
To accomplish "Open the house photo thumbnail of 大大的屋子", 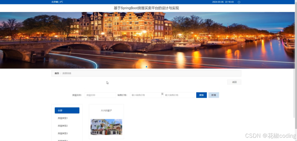I will click(x=106, y=127).
